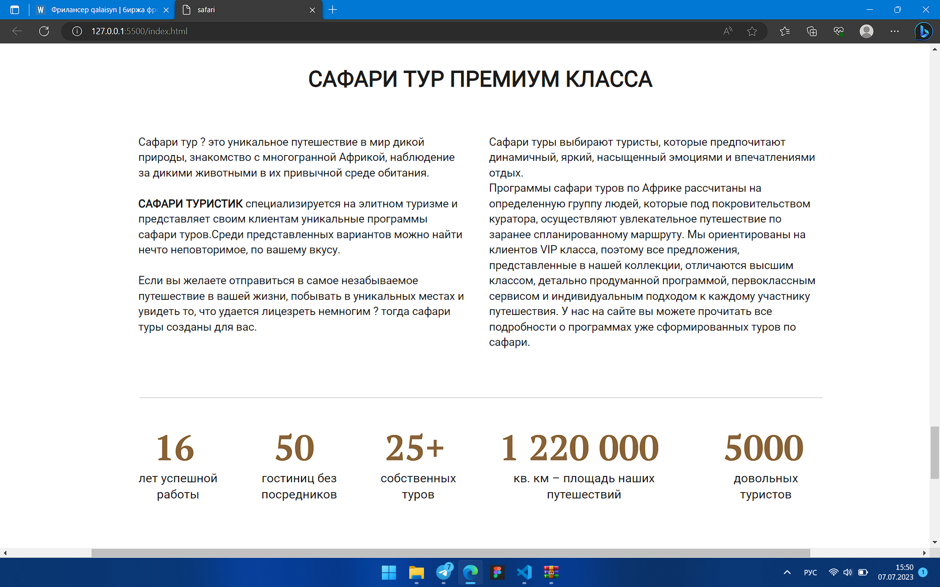Open the clock and calendar
This screenshot has height=587, width=940.
pos(895,572)
